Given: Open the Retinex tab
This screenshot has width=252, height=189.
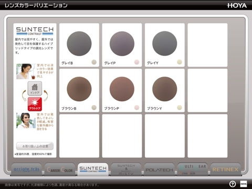Looking at the screenshot, I should [x=225, y=169].
